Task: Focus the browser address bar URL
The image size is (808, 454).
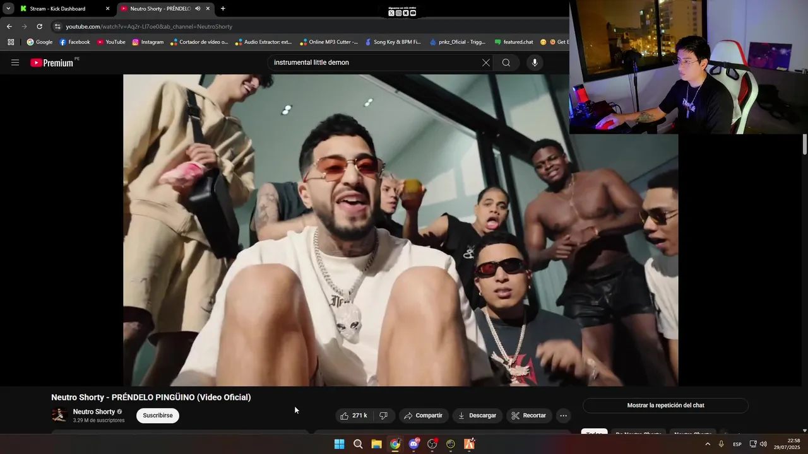Action: [149, 26]
